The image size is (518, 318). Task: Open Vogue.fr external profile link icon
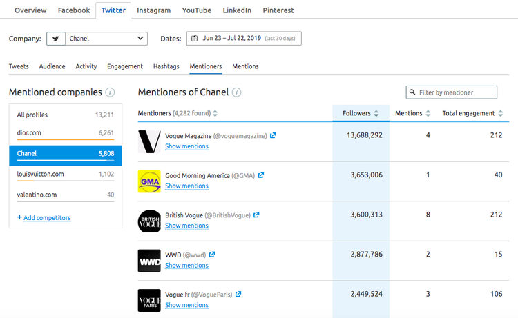pyautogui.click(x=238, y=294)
